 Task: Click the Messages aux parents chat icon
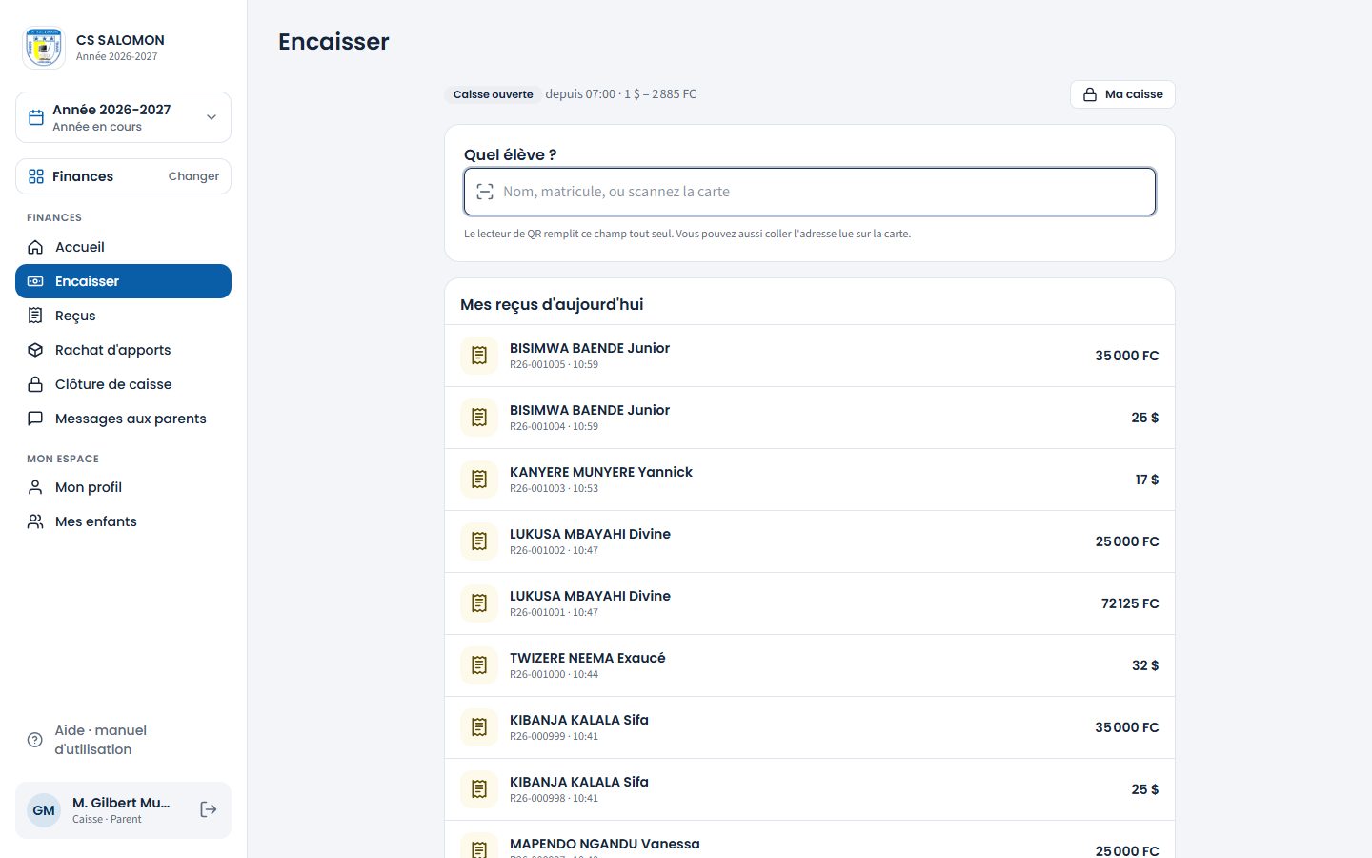coord(35,419)
